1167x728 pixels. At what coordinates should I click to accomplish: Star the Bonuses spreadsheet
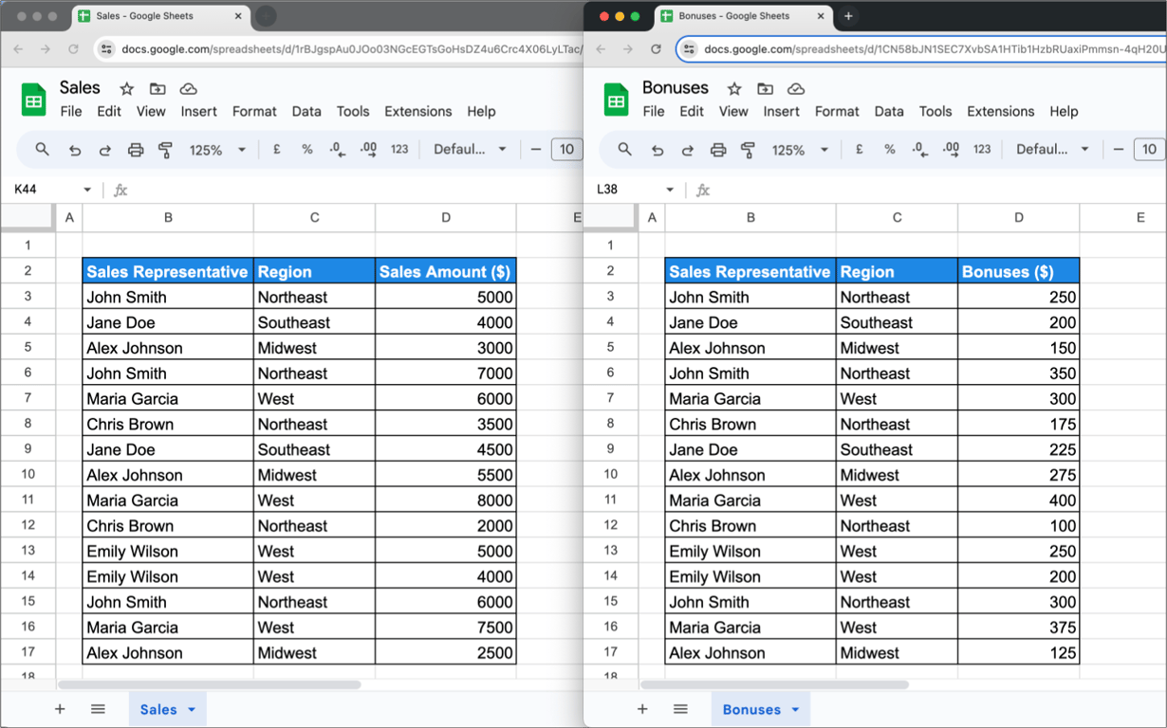(x=734, y=89)
